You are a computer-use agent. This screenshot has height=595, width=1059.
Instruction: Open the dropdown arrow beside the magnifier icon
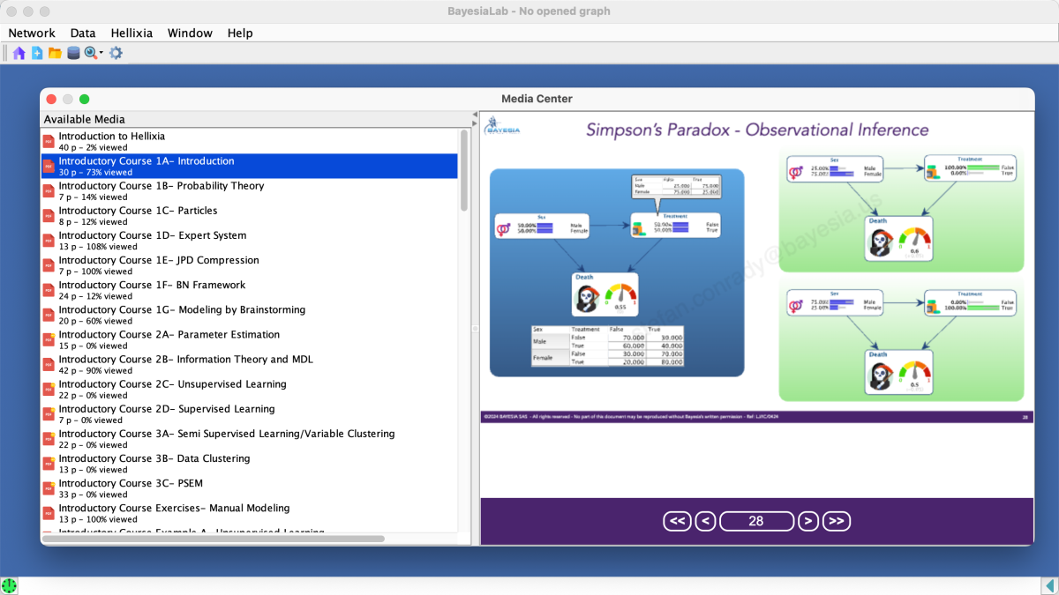101,53
